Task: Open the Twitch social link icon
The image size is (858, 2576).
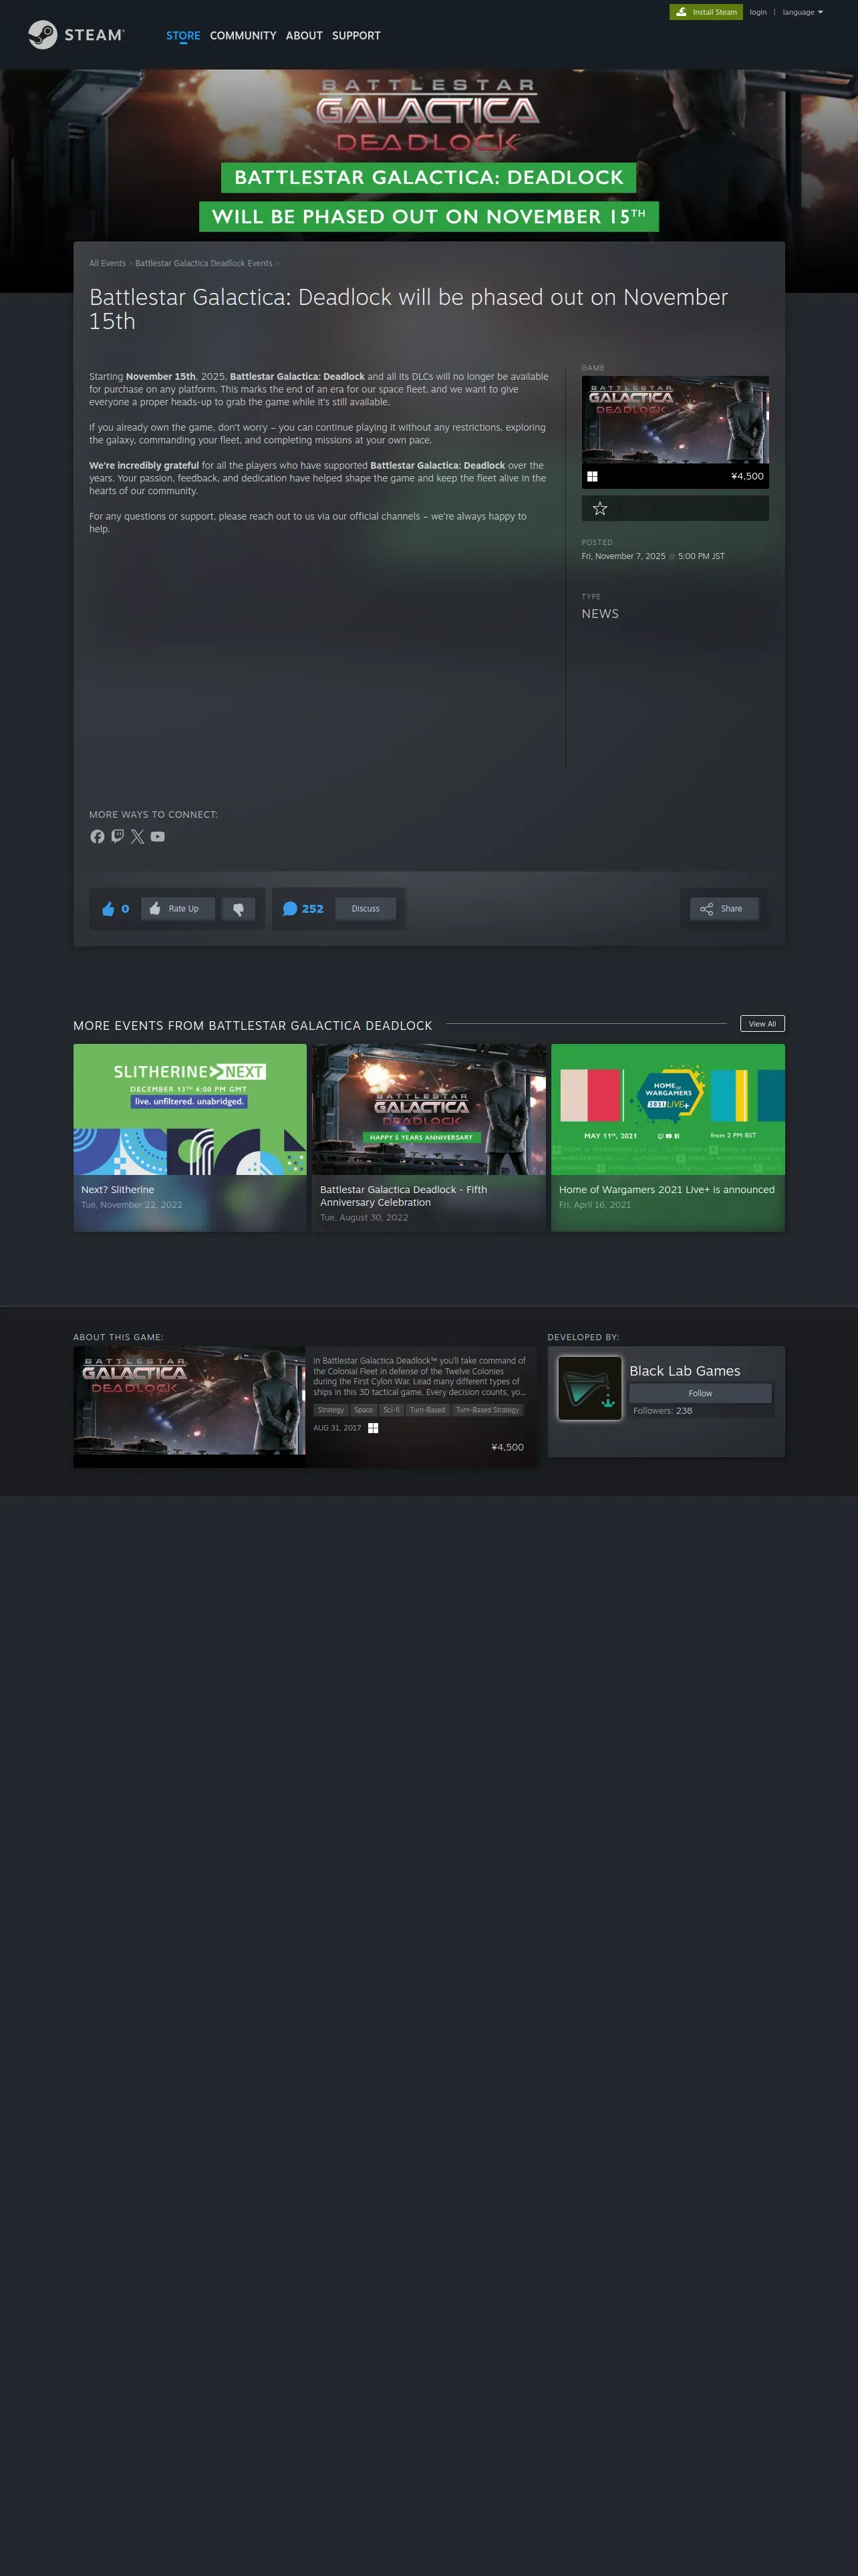Action: 118,836
